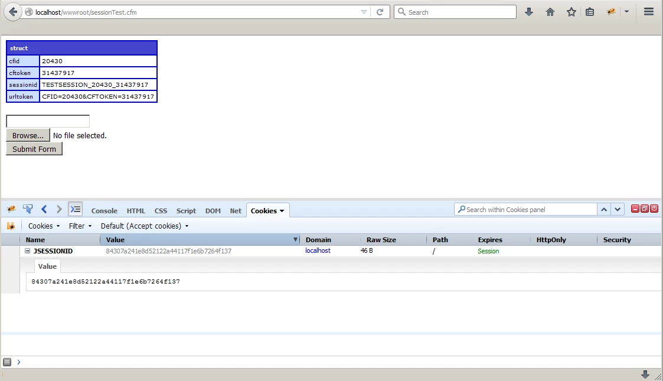Go to the home page icon
This screenshot has width=663, height=381.
(x=550, y=12)
